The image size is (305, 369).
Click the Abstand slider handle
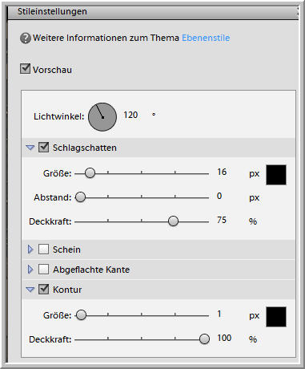[80, 197]
